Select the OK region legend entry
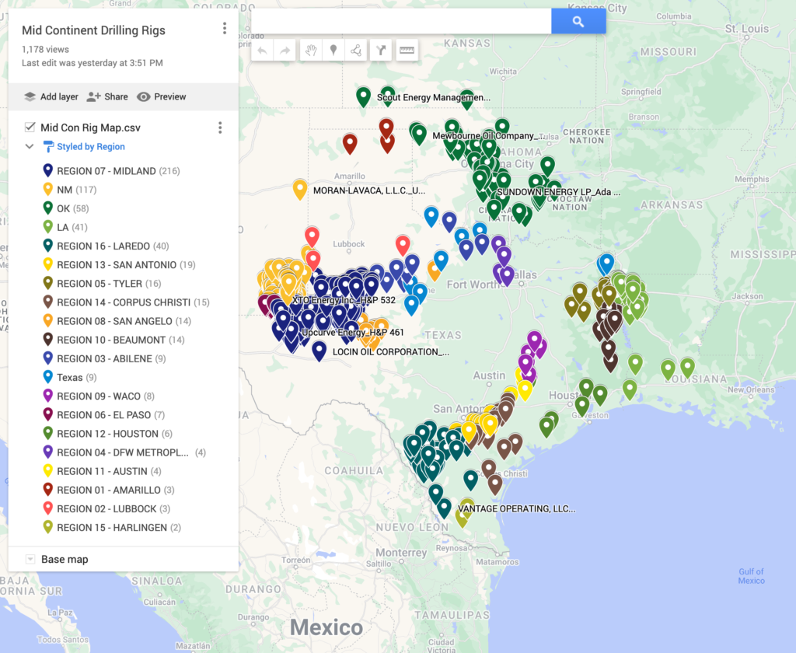The image size is (796, 653). 63,208
